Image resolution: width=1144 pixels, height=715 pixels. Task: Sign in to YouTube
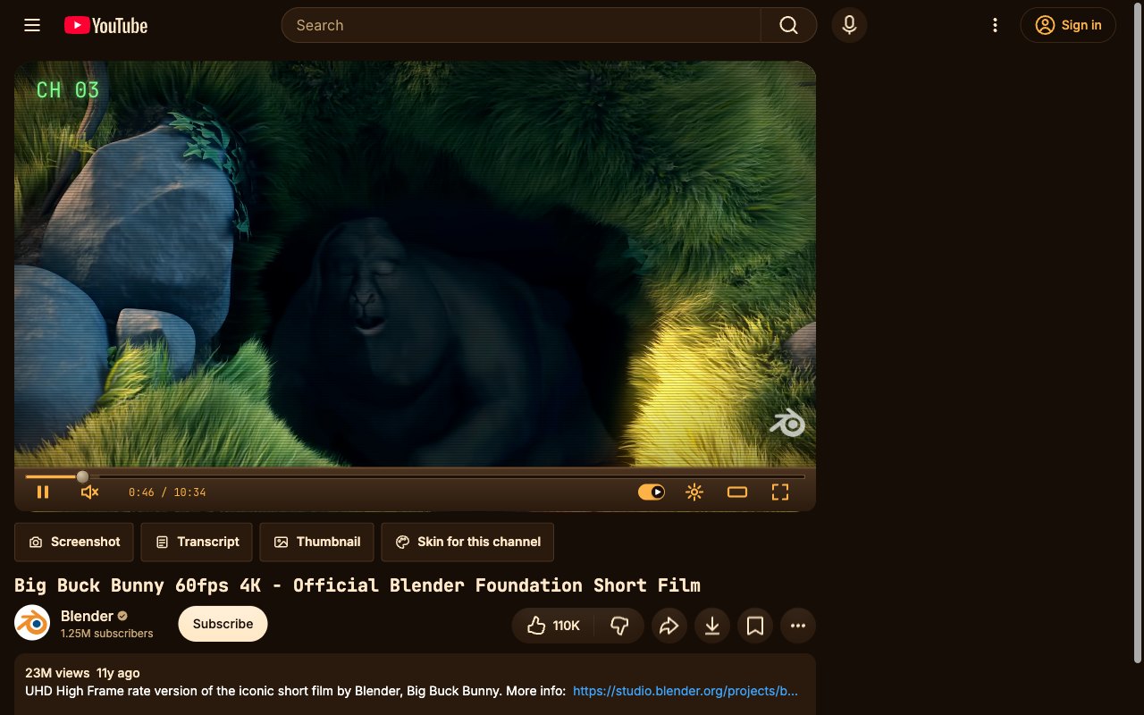(1068, 25)
